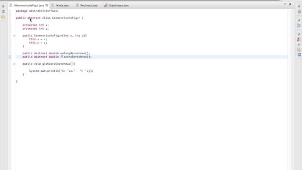Open the Declaration view icon

299,50
